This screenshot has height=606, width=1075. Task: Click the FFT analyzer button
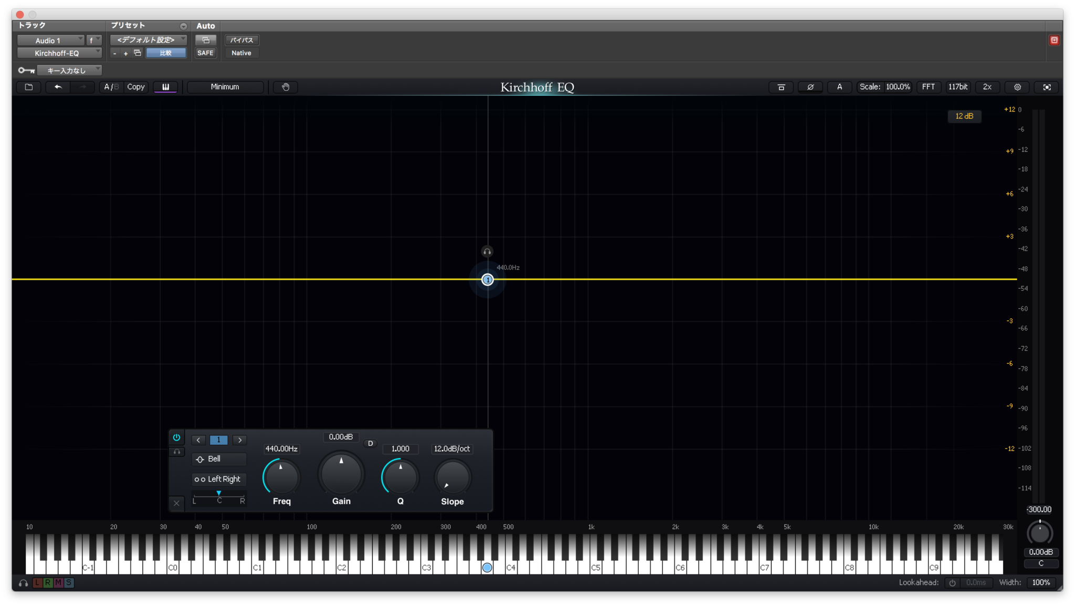pos(928,87)
